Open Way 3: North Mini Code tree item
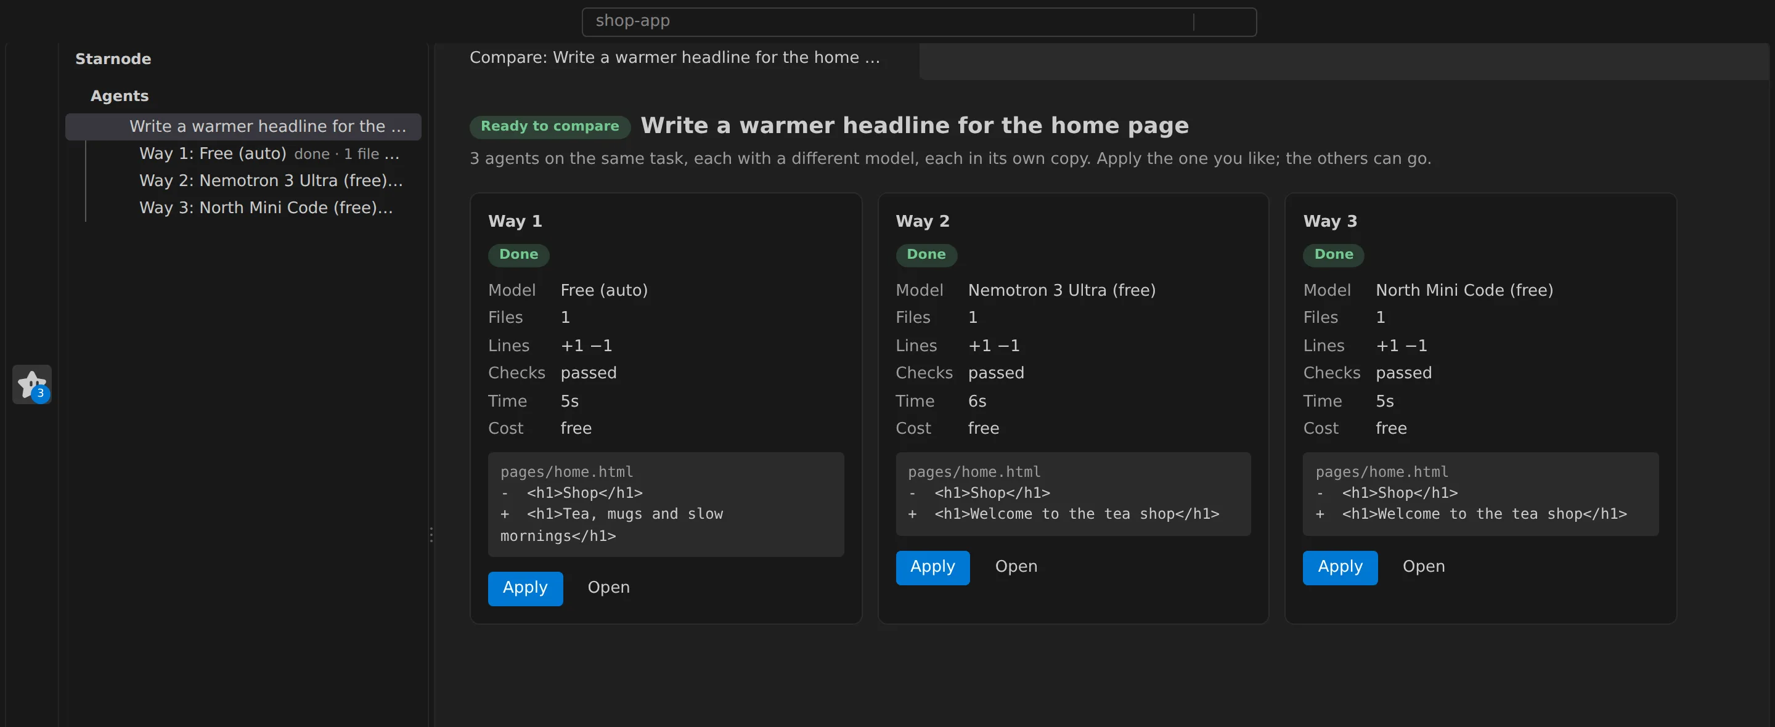The image size is (1775, 727). pos(243,208)
